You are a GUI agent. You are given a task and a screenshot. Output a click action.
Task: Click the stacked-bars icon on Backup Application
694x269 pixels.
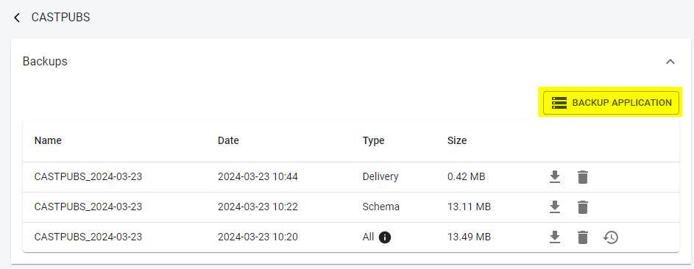(559, 103)
